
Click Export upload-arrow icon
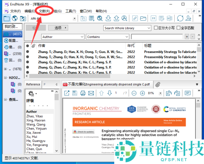116,18
